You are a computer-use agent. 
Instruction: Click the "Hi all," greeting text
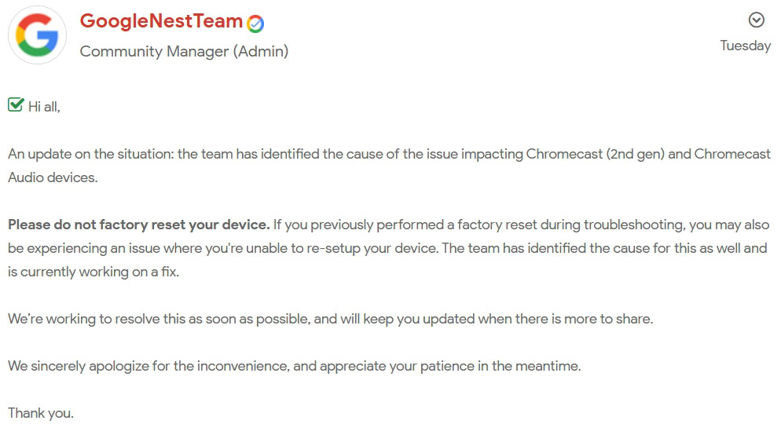click(45, 107)
